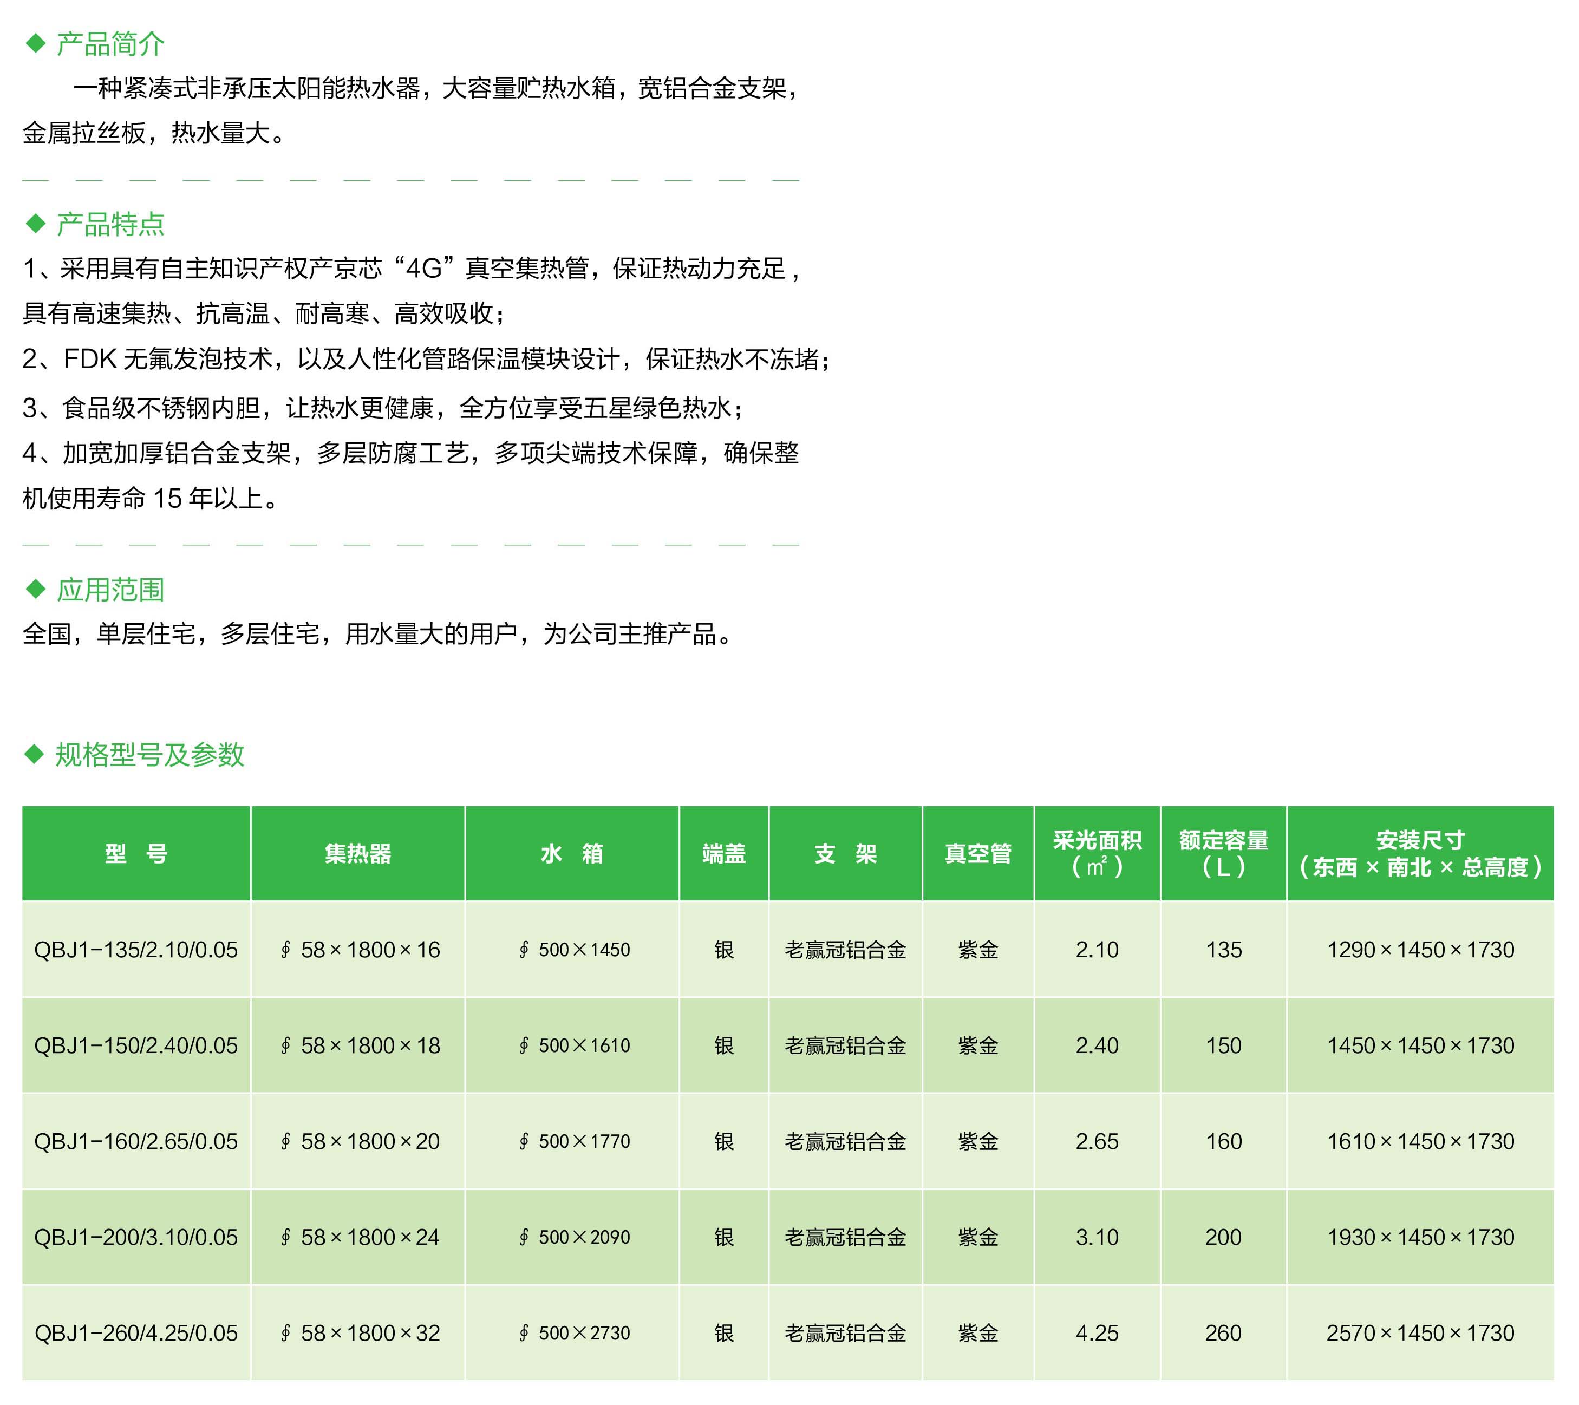Viewport: 1579px width, 1405px height.
Task: Click capacity value 160
Action: point(1224,1141)
